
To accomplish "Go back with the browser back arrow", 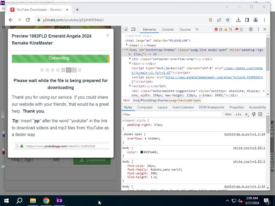I will coord(11,20).
